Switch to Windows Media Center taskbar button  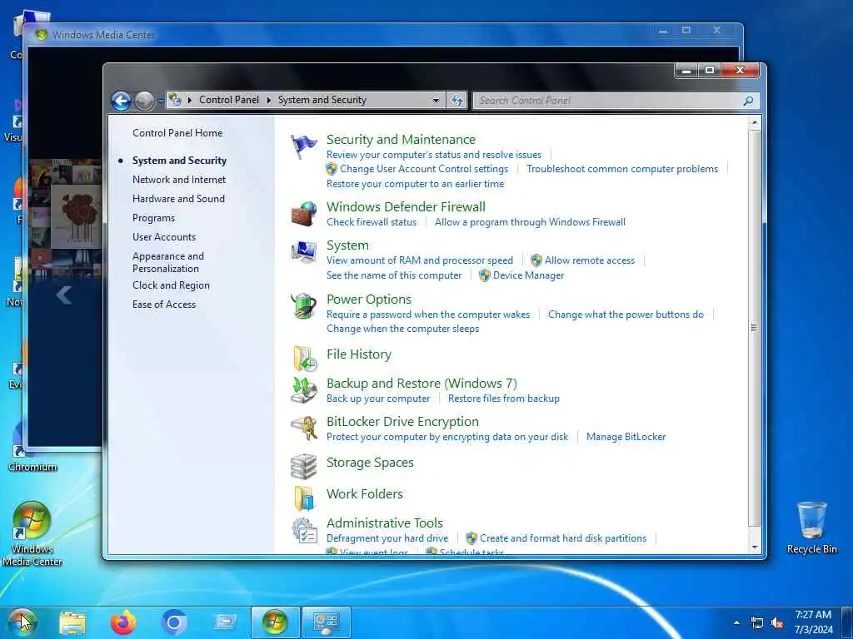tap(275, 622)
